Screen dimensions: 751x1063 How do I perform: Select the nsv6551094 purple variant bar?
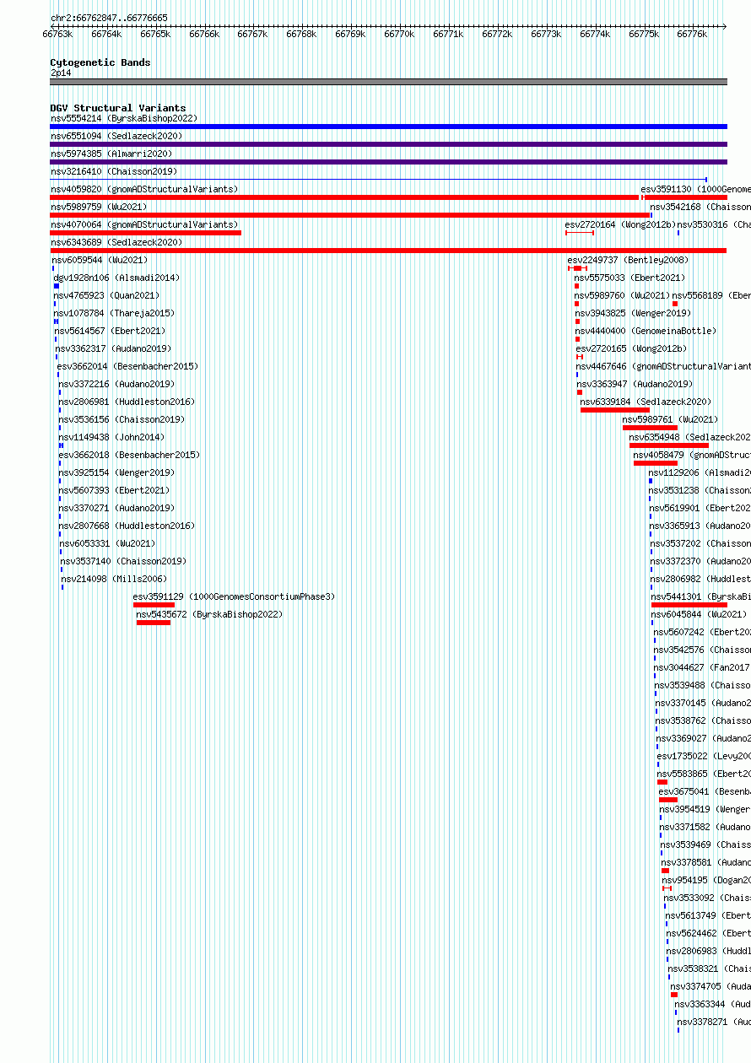coord(388,144)
